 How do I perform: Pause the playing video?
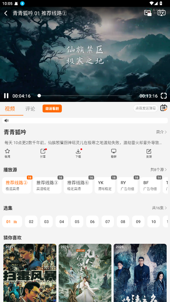tap(6, 96)
